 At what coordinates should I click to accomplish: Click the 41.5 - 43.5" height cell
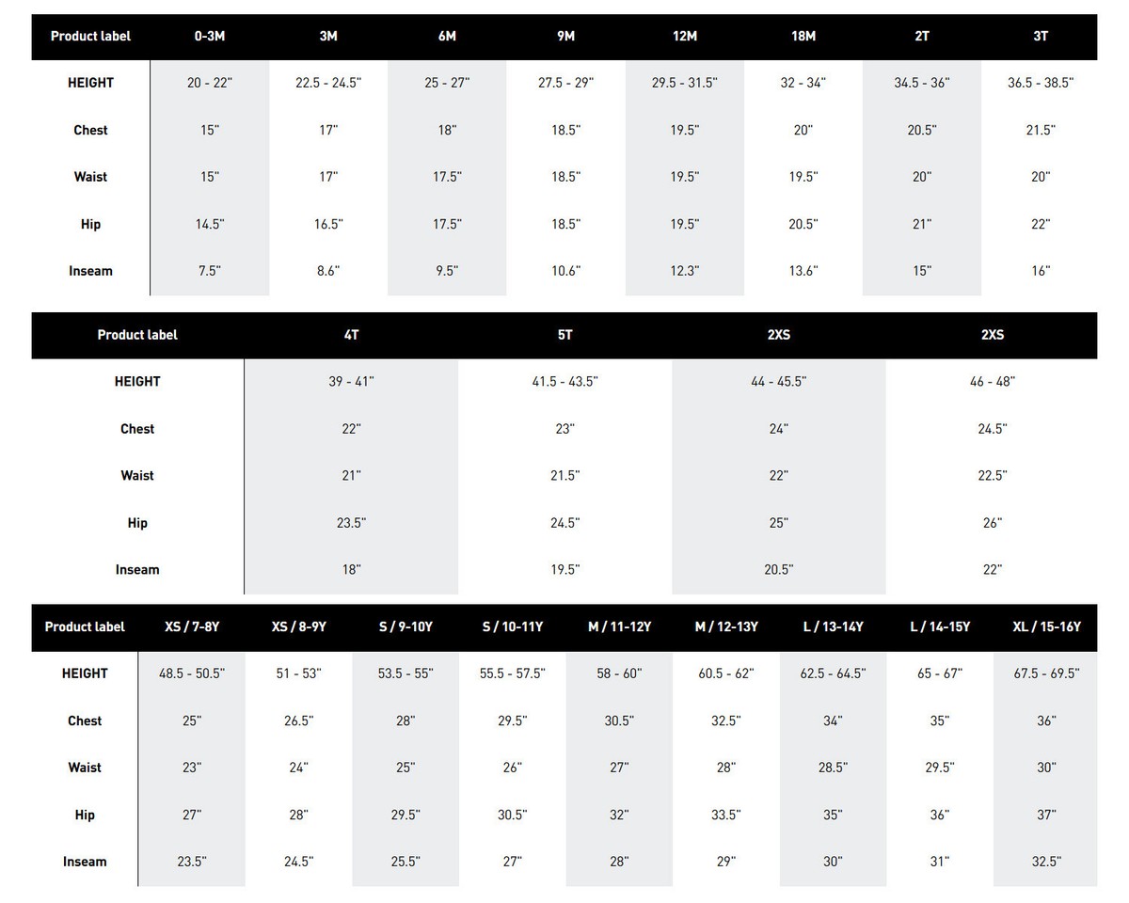click(x=564, y=382)
